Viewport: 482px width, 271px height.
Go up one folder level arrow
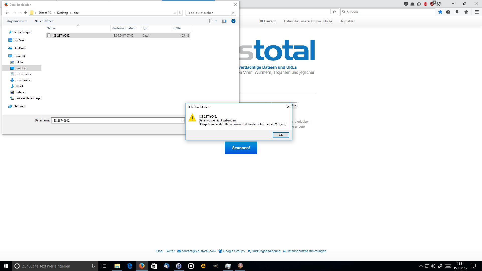click(25, 13)
